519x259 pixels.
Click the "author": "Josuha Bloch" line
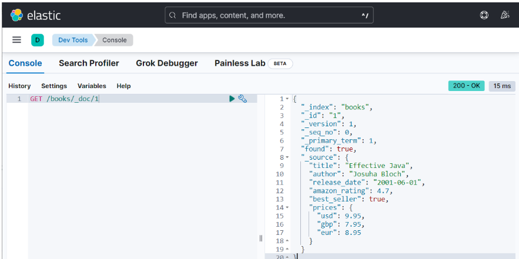[359, 174]
